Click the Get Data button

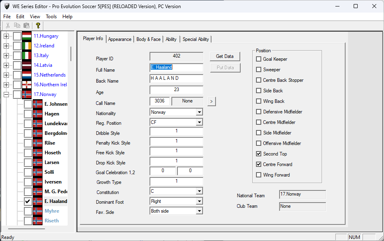pyautogui.click(x=225, y=56)
